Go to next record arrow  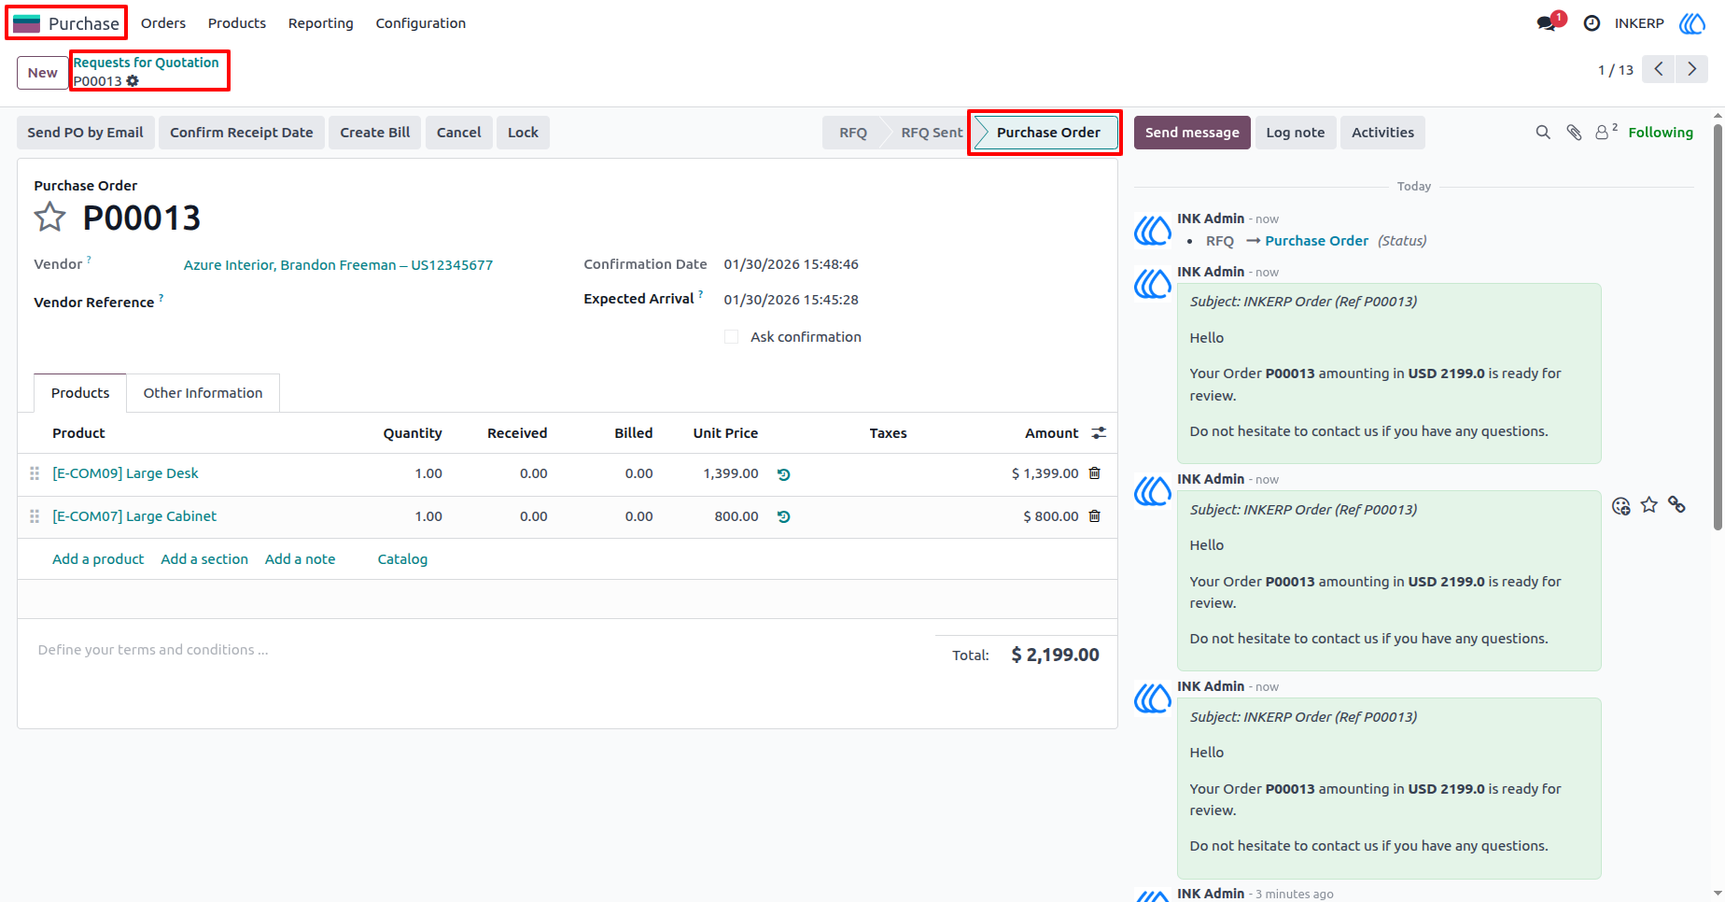1691,69
